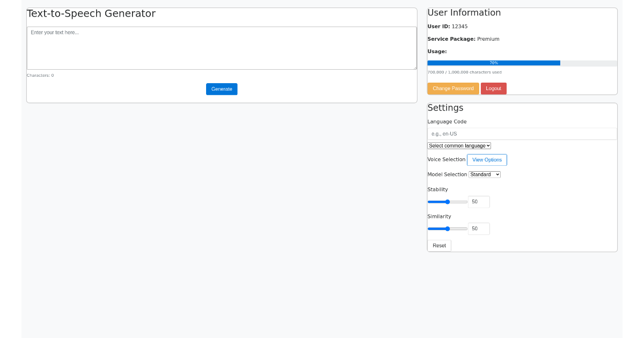Click the Settings panel heading
644x338 pixels.
[x=445, y=108]
